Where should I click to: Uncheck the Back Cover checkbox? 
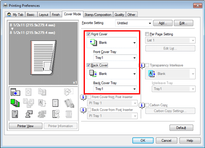(89, 65)
